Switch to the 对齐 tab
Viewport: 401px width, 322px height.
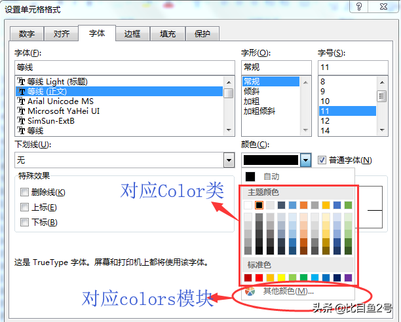point(61,34)
